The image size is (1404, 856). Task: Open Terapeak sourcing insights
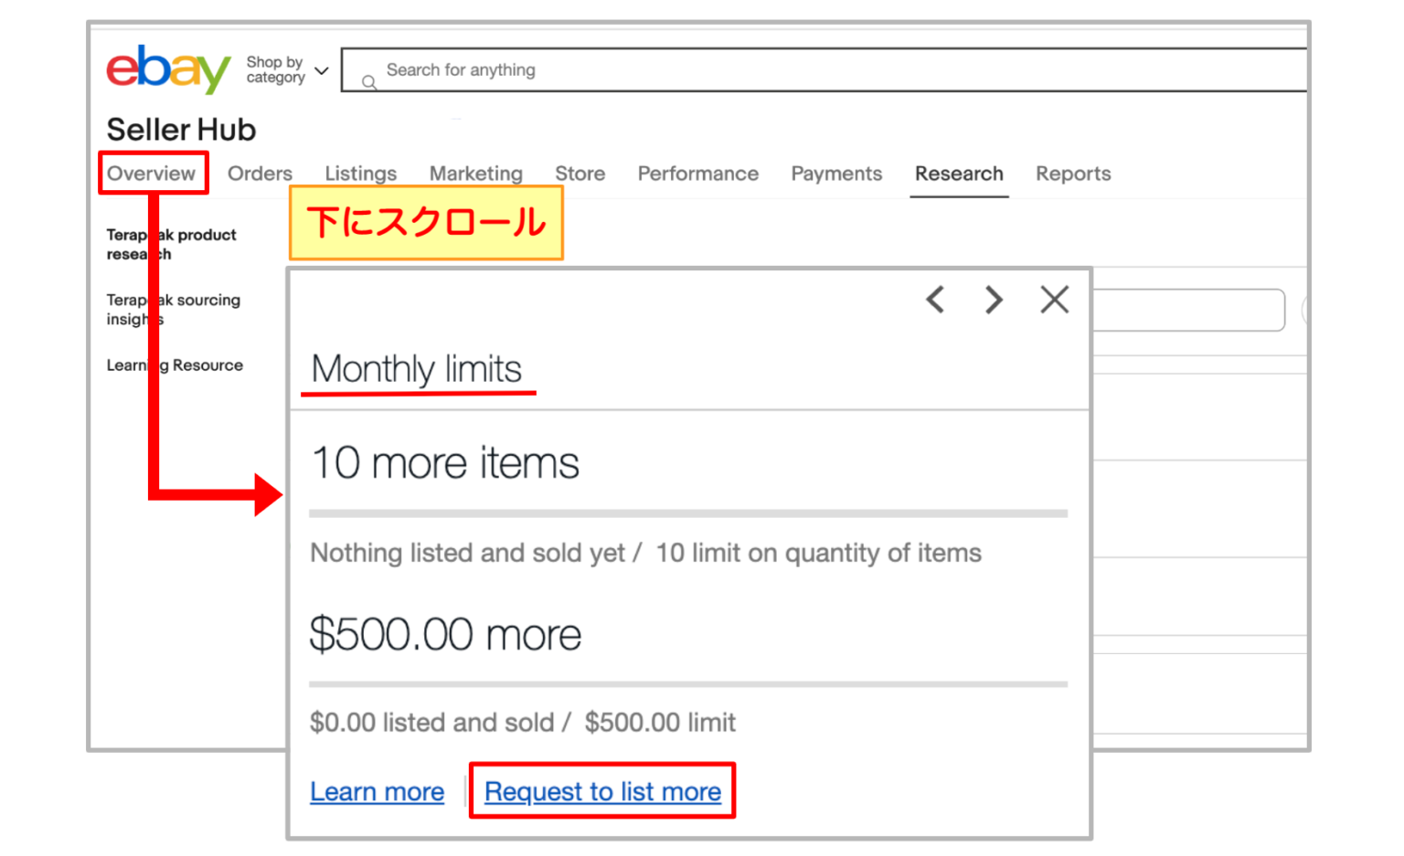click(x=174, y=310)
